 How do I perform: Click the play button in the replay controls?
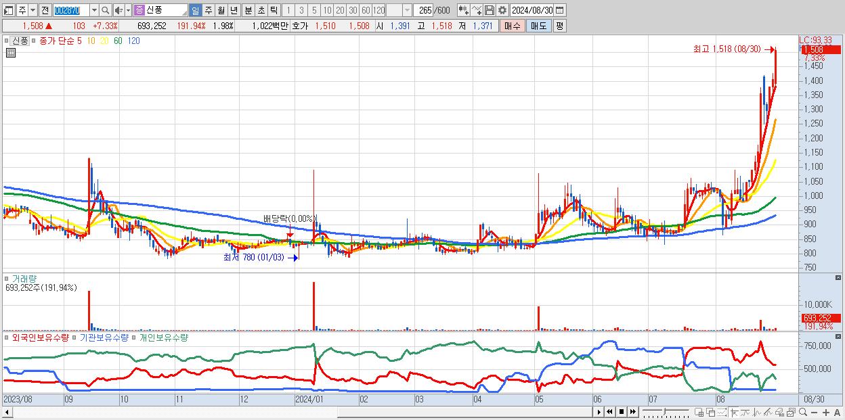[599, 412]
